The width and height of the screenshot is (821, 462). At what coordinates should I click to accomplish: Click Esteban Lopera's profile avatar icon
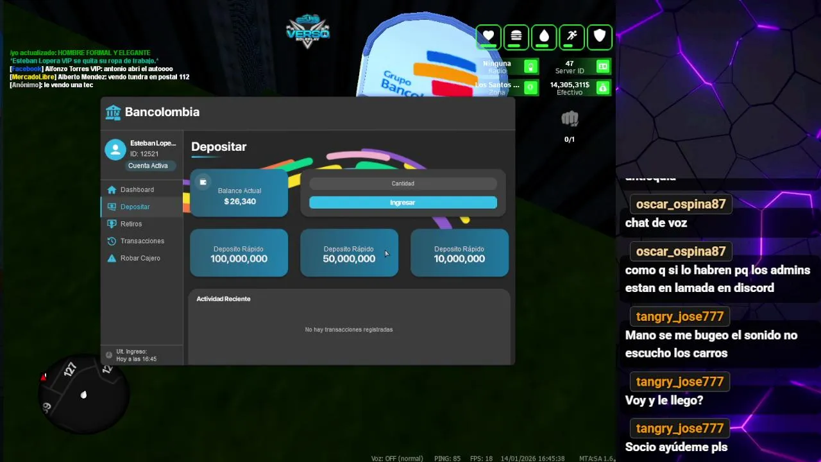pyautogui.click(x=115, y=150)
